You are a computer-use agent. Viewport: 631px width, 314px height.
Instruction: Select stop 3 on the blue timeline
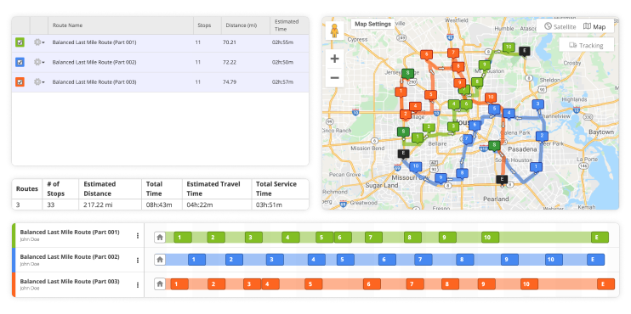pos(275,260)
